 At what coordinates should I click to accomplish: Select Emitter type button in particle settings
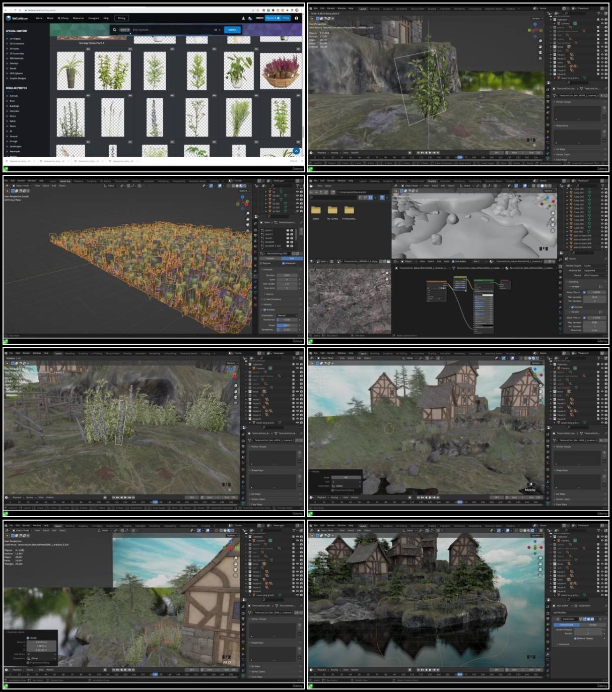[270, 258]
